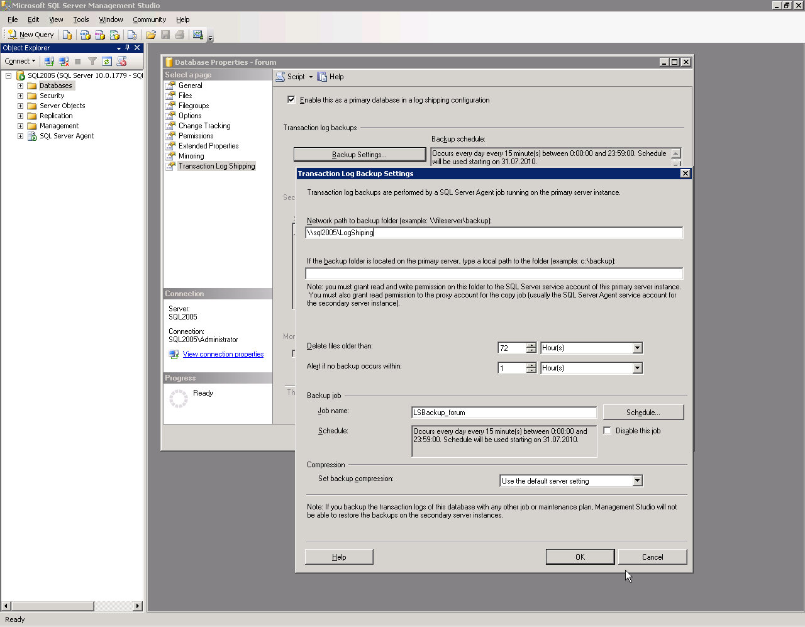Click the Job name text field
The height and width of the screenshot is (627, 805).
(504, 413)
